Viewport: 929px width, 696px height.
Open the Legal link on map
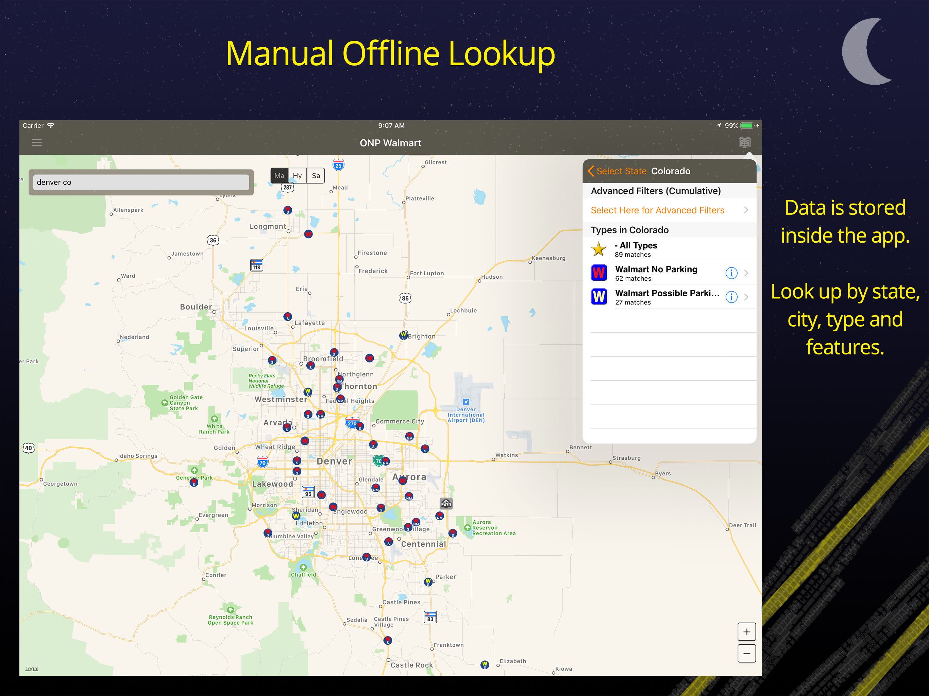pos(32,669)
